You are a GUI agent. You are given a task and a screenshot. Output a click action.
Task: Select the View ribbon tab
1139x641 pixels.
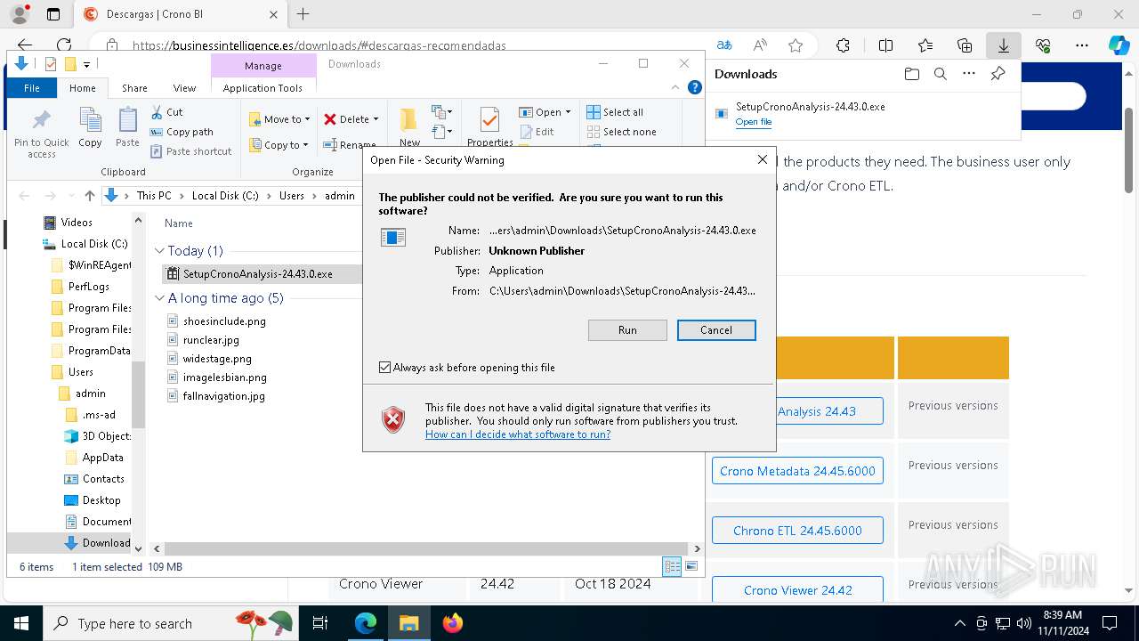(x=184, y=88)
